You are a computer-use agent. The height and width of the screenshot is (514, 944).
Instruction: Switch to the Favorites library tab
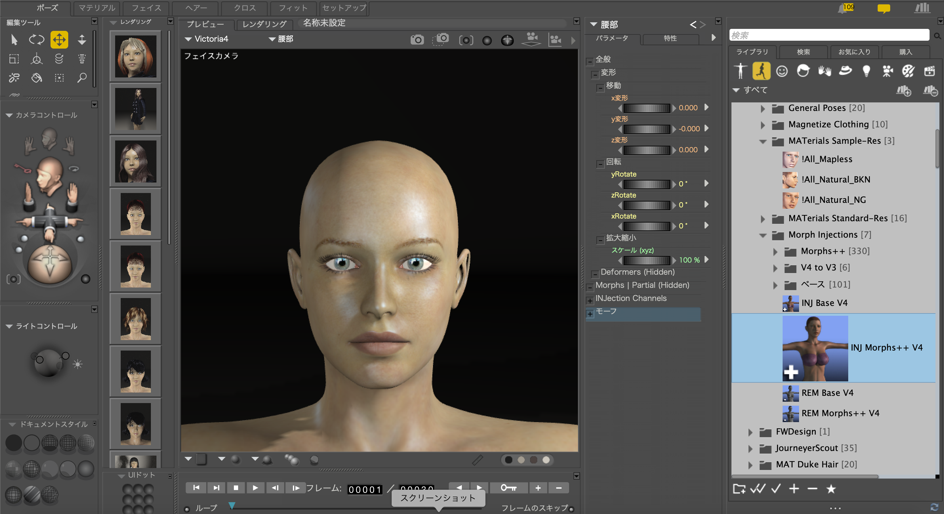click(854, 52)
